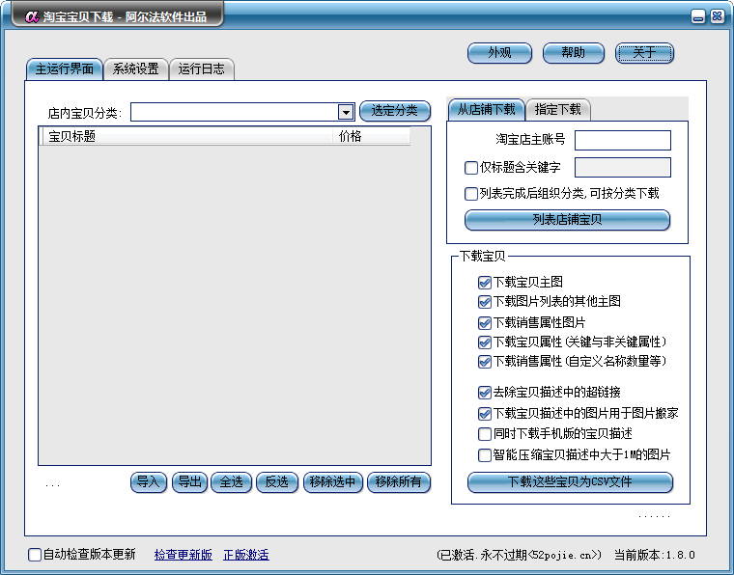This screenshot has width=734, height=575.
Task: Switch to 系统设置 tab
Action: tap(136, 69)
